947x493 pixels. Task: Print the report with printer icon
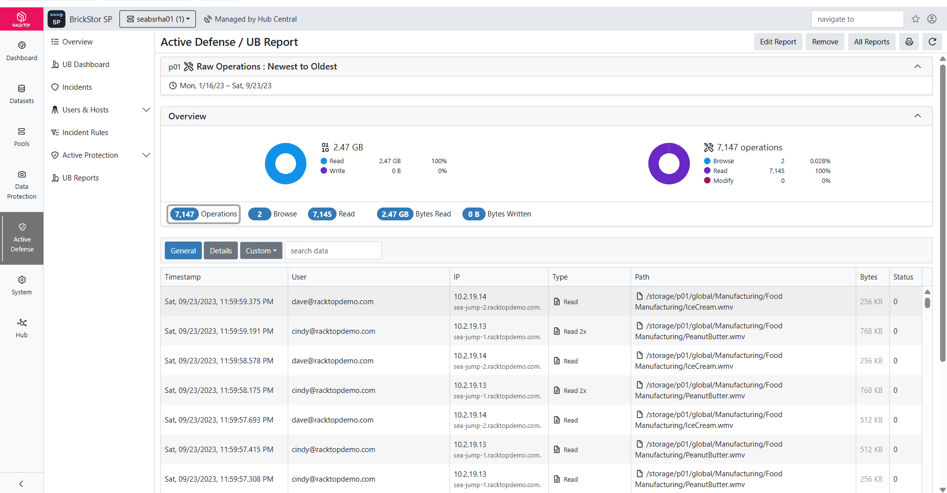[x=909, y=42]
